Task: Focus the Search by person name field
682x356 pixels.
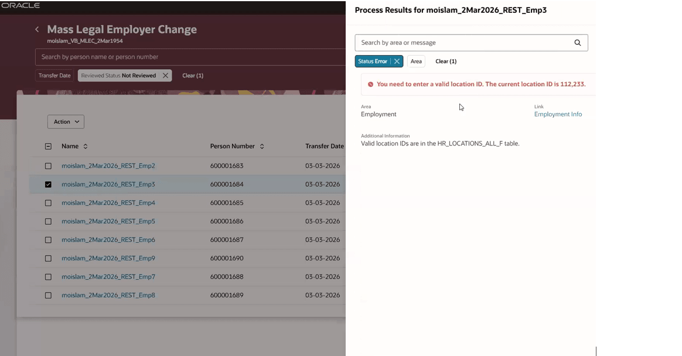Action: pyautogui.click(x=190, y=57)
